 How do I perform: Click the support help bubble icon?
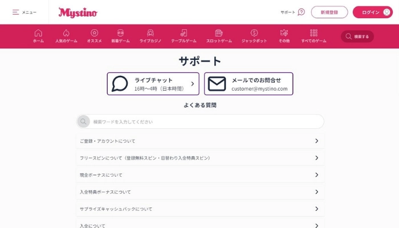pyautogui.click(x=301, y=12)
